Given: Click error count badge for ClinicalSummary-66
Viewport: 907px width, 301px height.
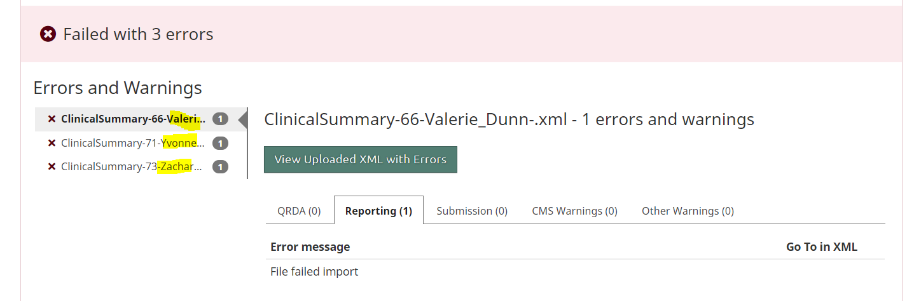Looking at the screenshot, I should 220,119.
